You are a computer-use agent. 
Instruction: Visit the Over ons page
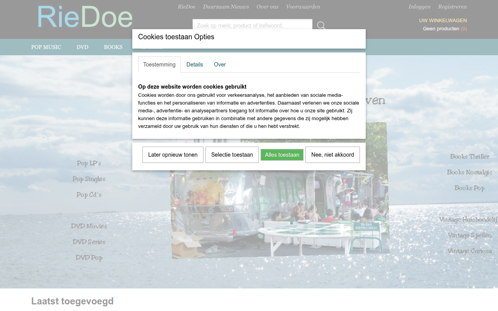(267, 7)
